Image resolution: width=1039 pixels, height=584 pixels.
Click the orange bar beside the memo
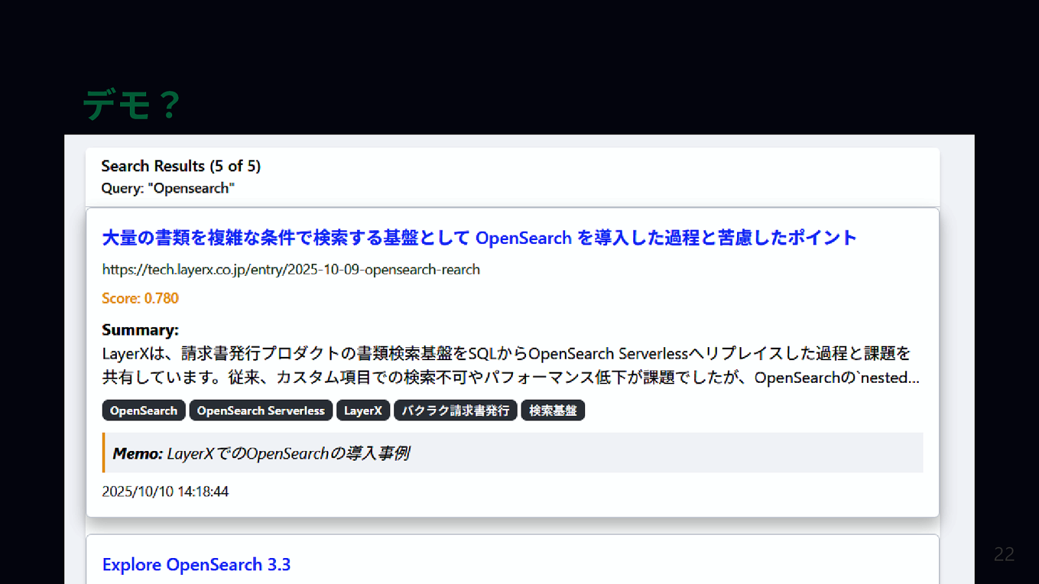point(103,452)
